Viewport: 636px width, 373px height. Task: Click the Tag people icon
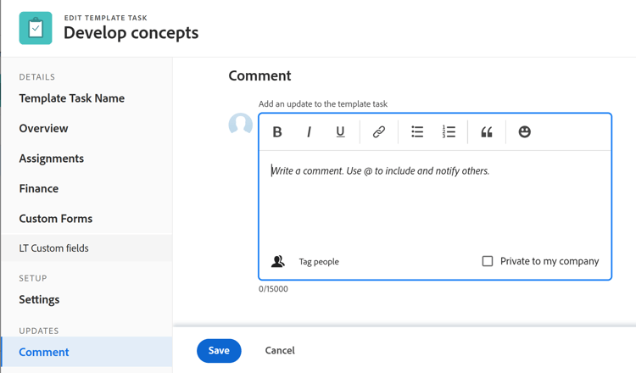[x=278, y=262]
